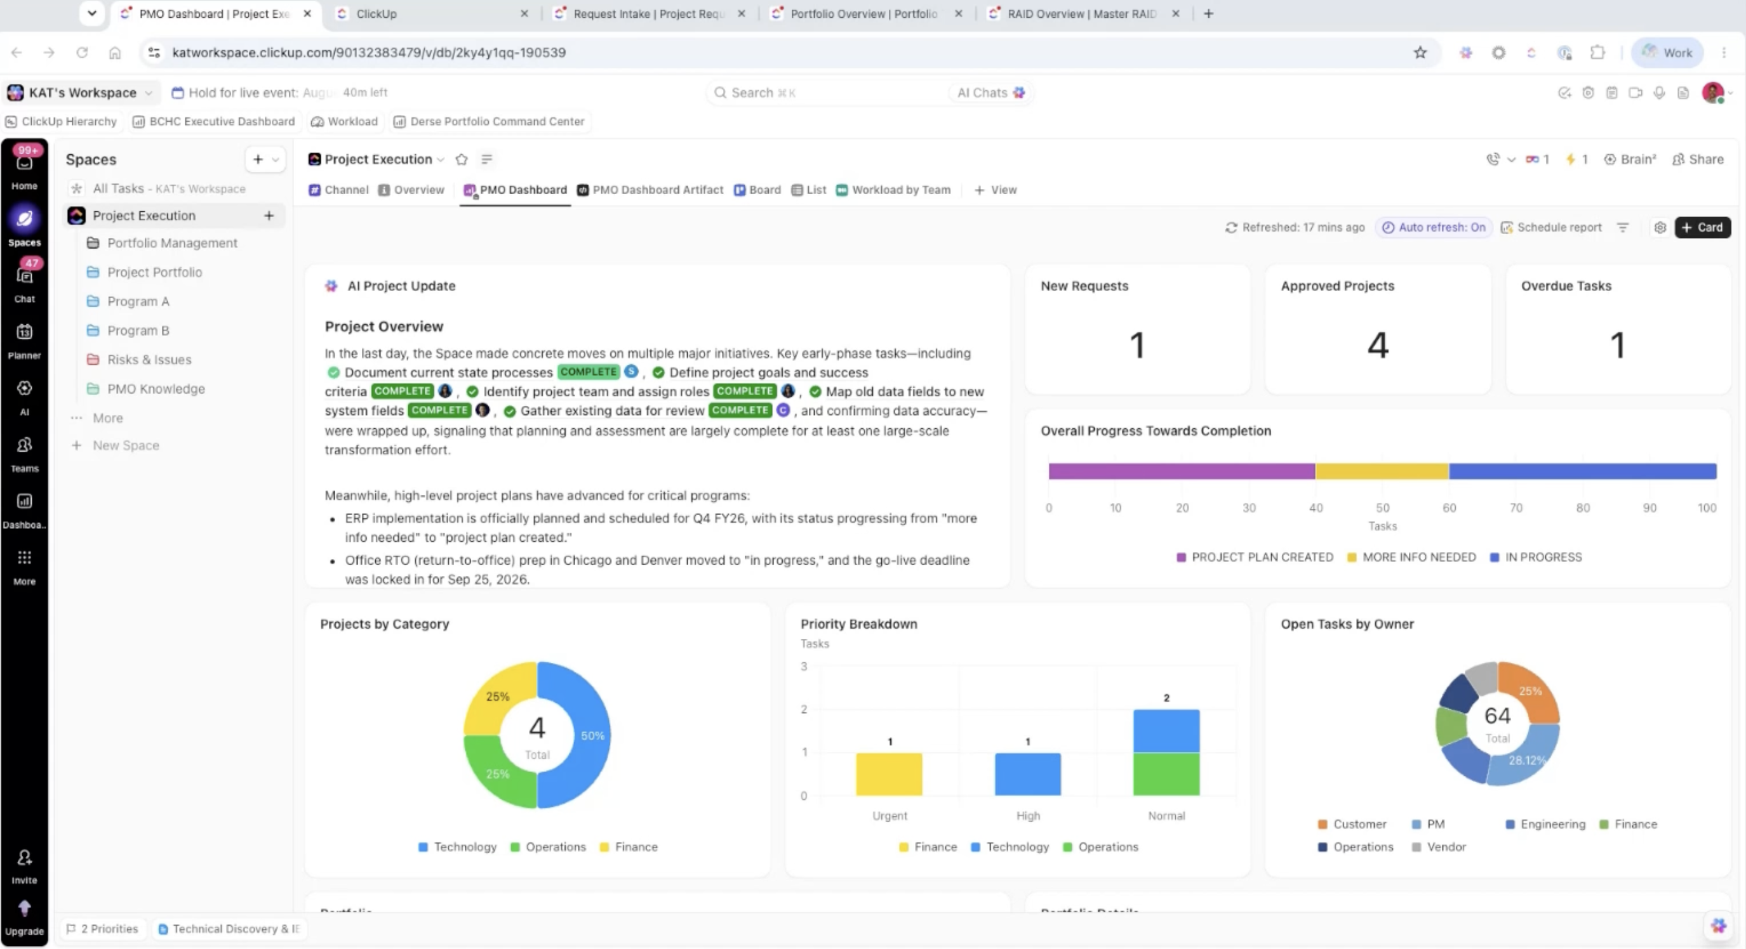This screenshot has width=1746, height=949.
Task: Click Schedule report
Action: pos(1551,228)
